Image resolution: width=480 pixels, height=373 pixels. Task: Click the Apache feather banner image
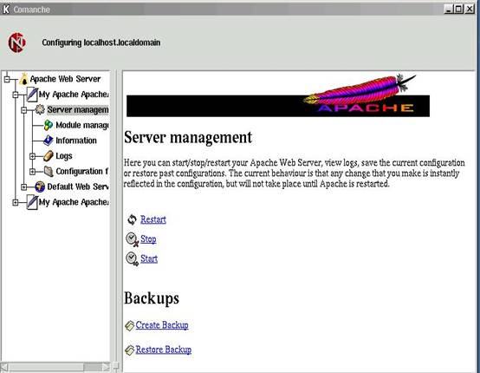pyautogui.click(x=278, y=95)
